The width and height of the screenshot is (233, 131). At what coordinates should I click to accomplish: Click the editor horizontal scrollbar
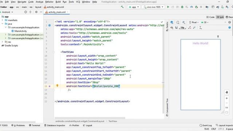[x=90, y=118]
